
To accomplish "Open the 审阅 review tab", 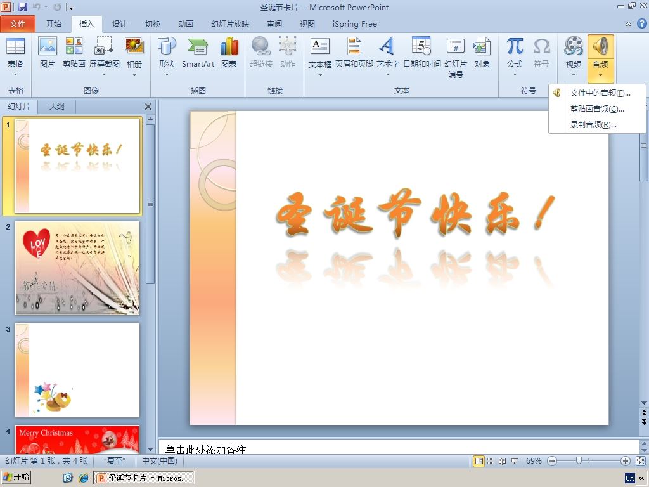I will [x=274, y=24].
